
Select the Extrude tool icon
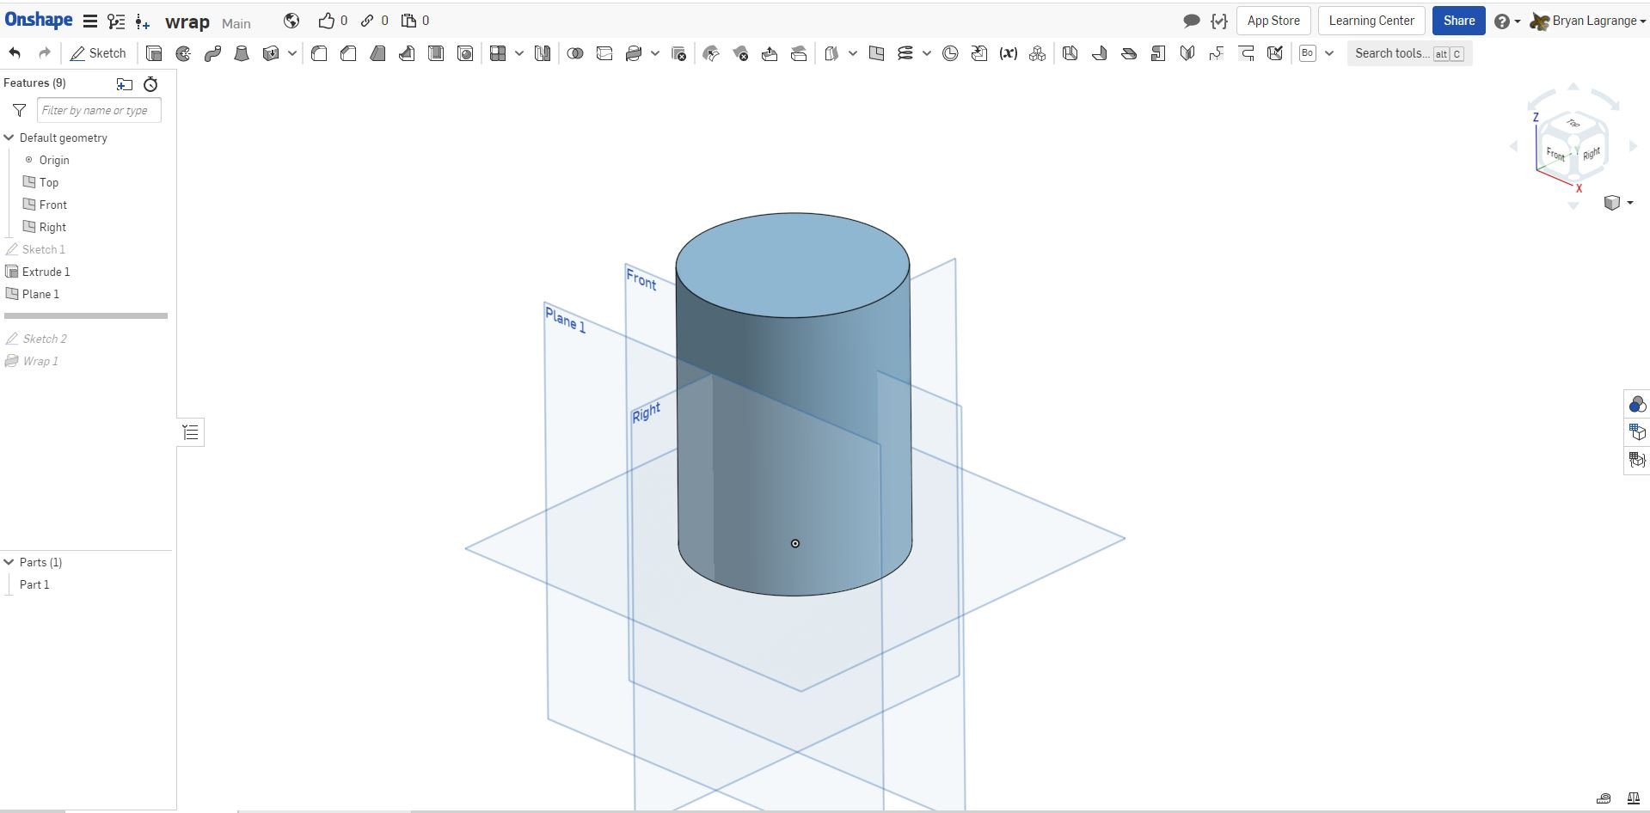154,53
